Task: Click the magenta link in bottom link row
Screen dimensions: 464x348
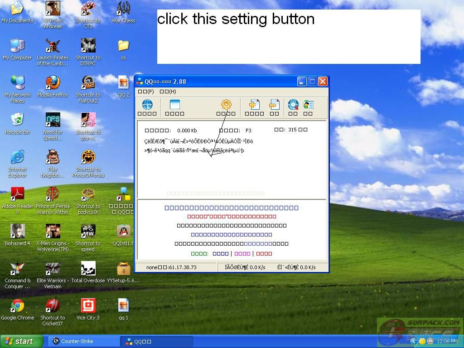Action: pyautogui.click(x=242, y=254)
